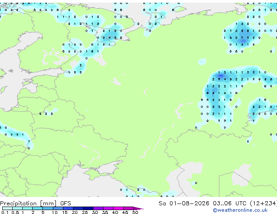277x214 pixels.
Task: Select the 45–50 mm legend color swatch
Action: coord(128,208)
